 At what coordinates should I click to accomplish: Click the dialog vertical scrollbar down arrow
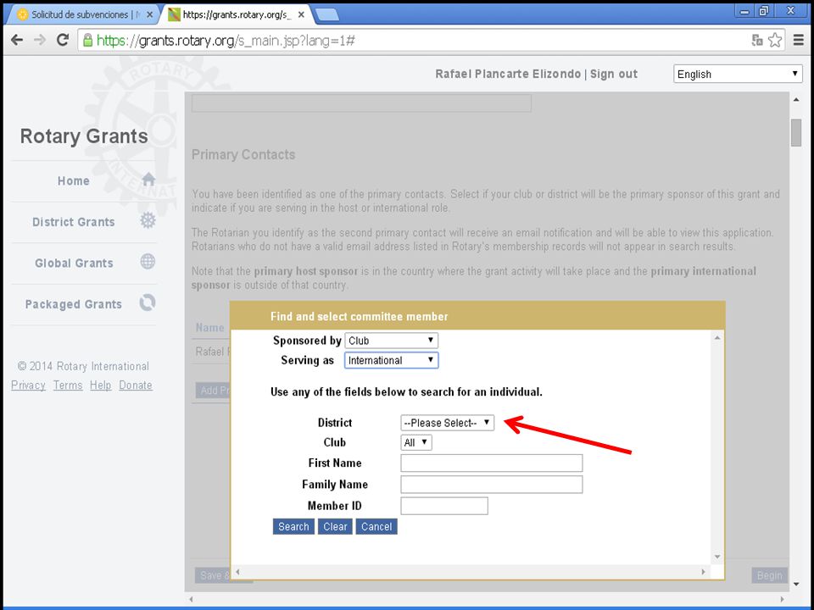(x=717, y=557)
